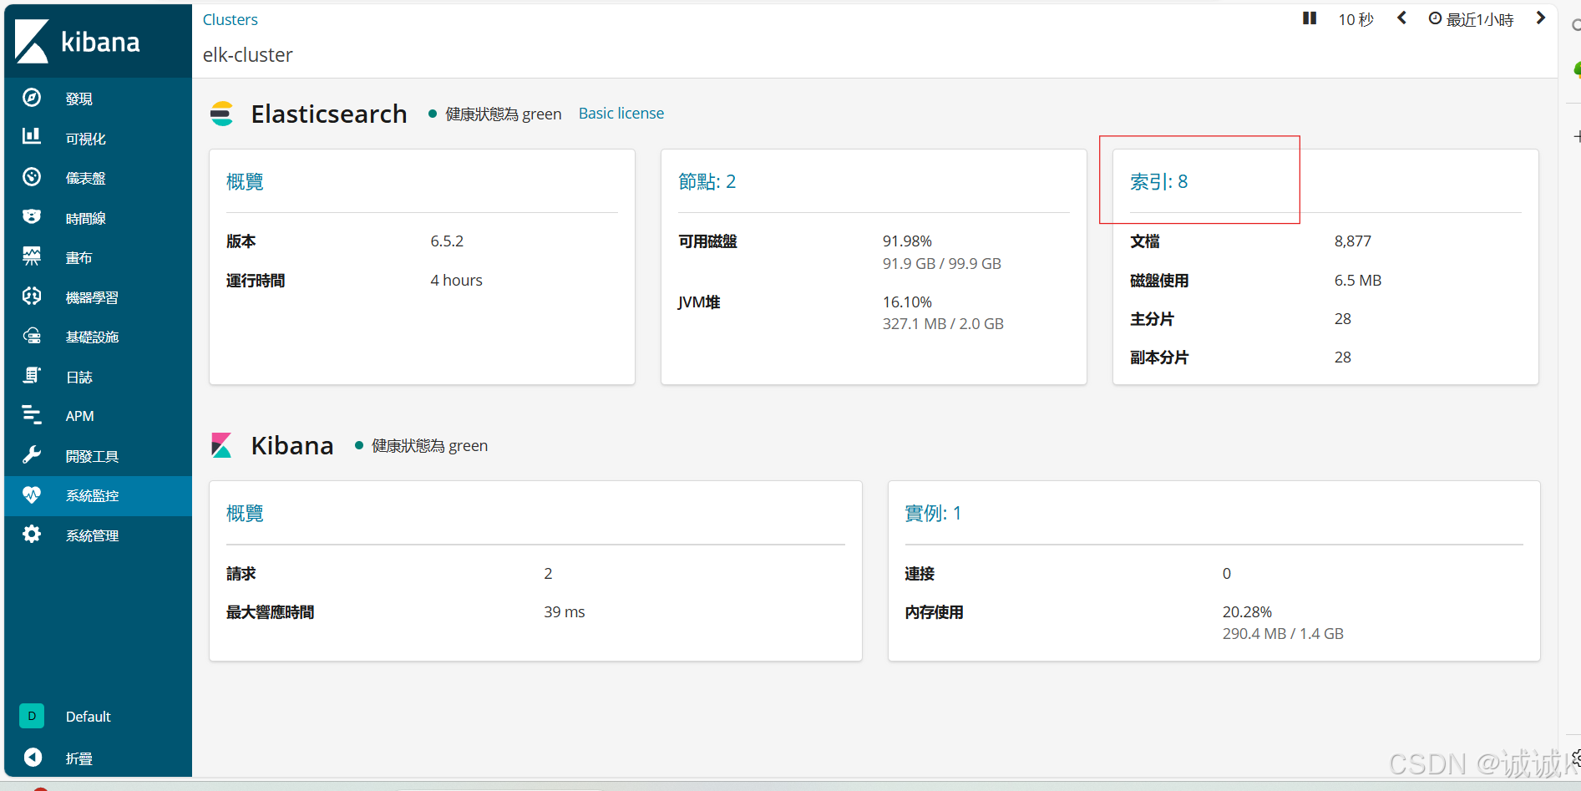1581x791 pixels.
Task: Go to previous time range
Action: click(1402, 18)
